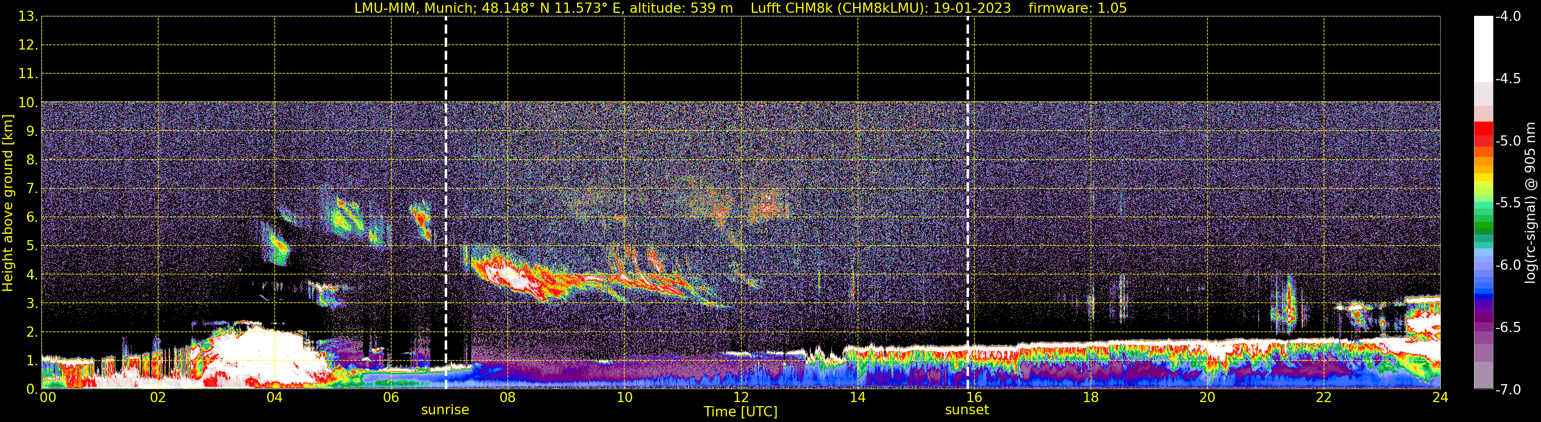Click the white dashed sunset marker line

coord(968,203)
